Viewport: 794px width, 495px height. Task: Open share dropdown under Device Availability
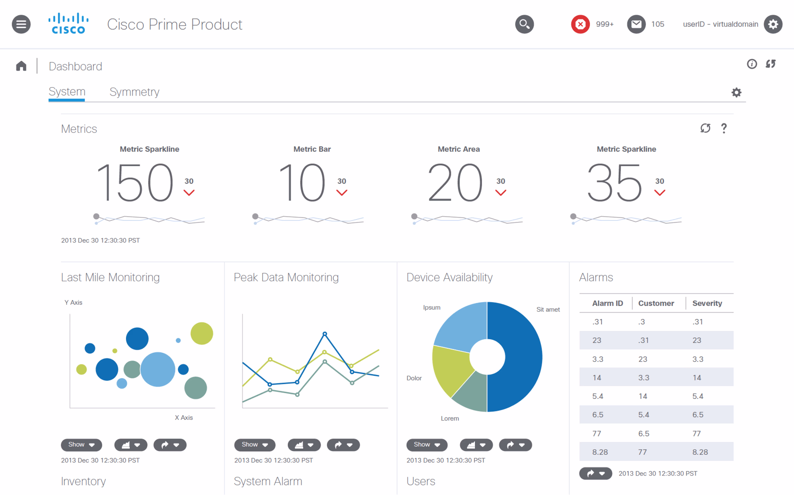516,445
